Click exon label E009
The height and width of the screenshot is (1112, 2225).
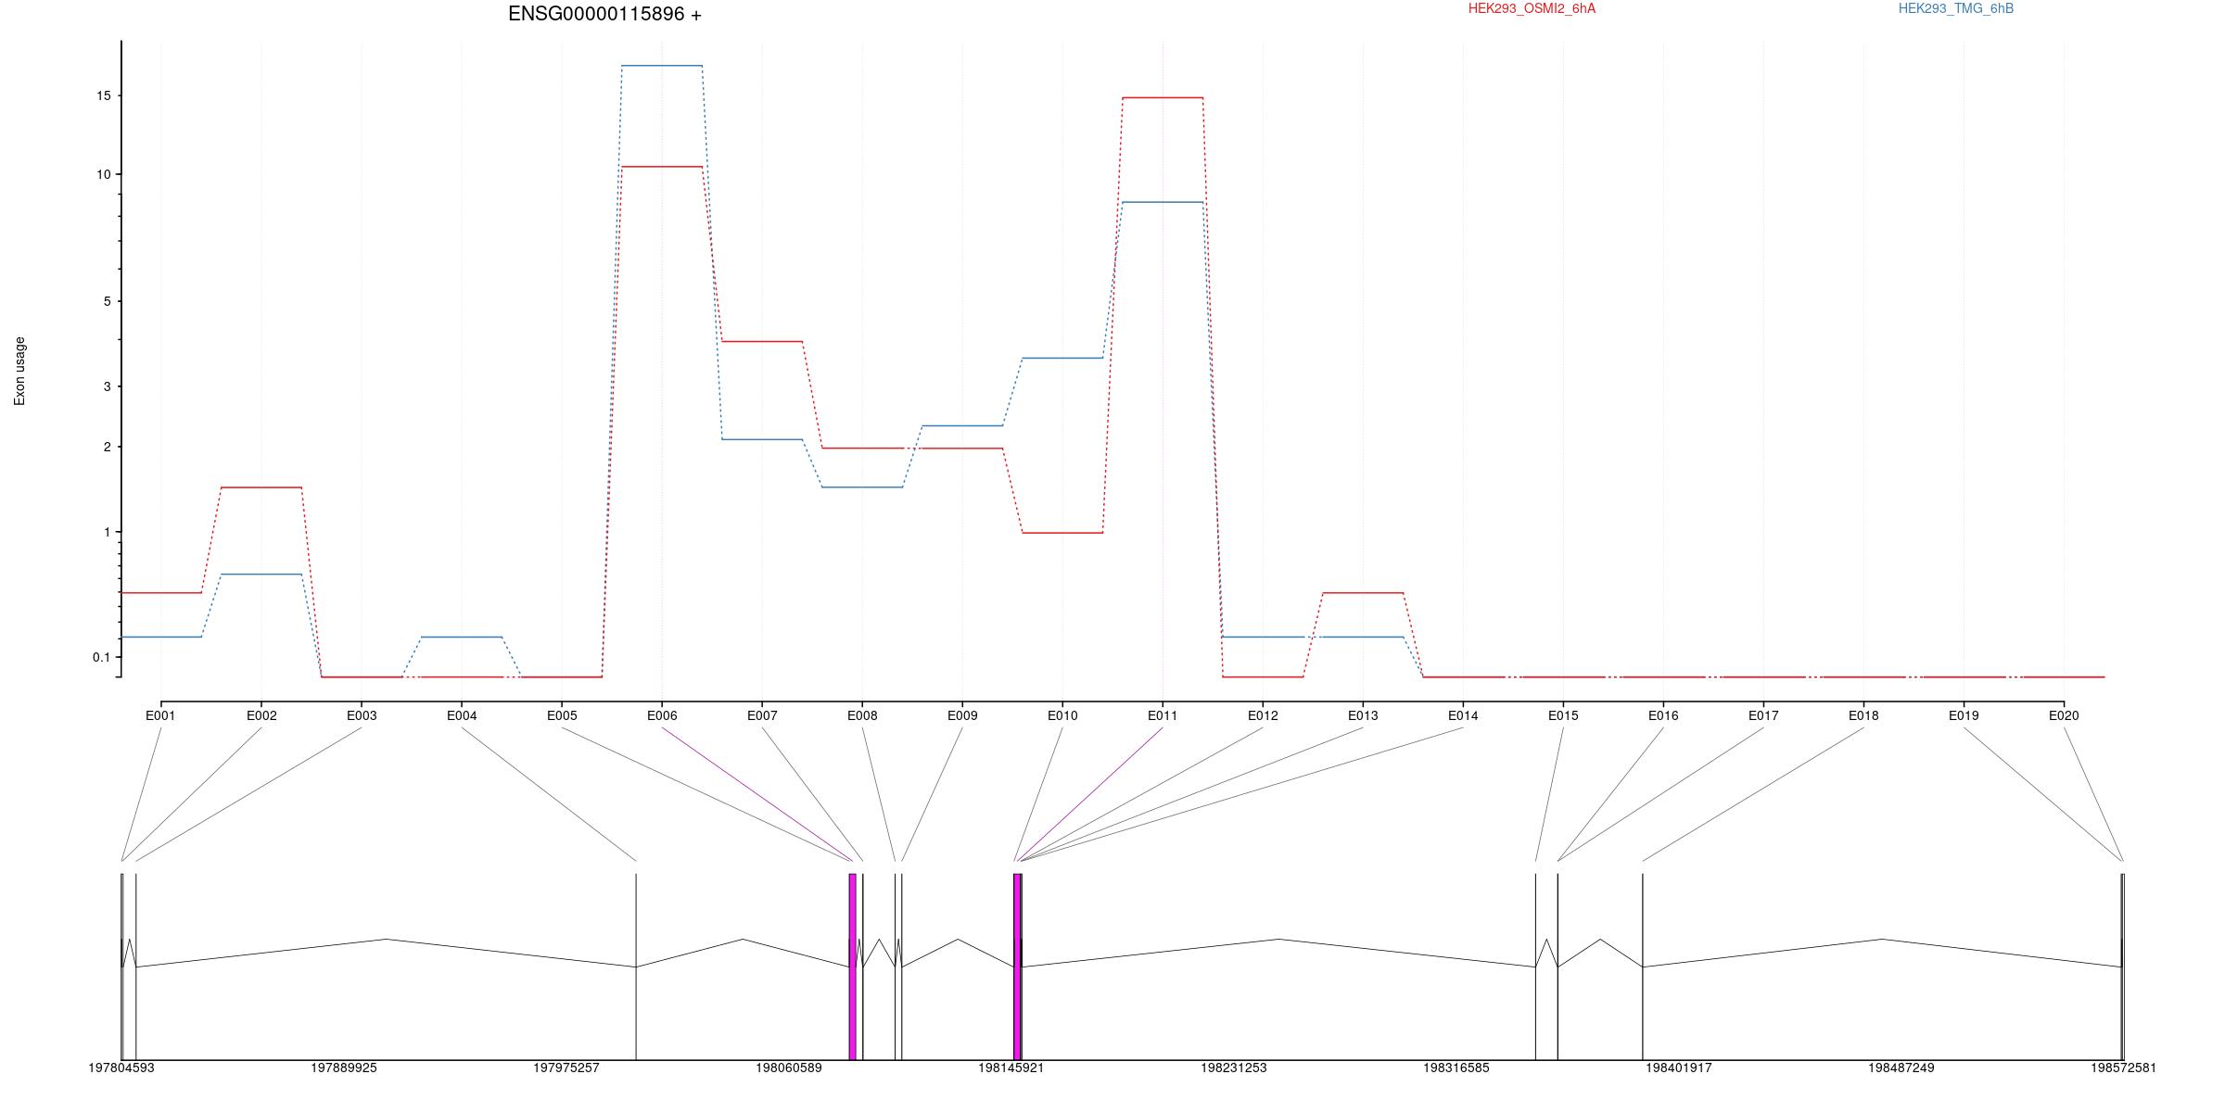point(962,715)
